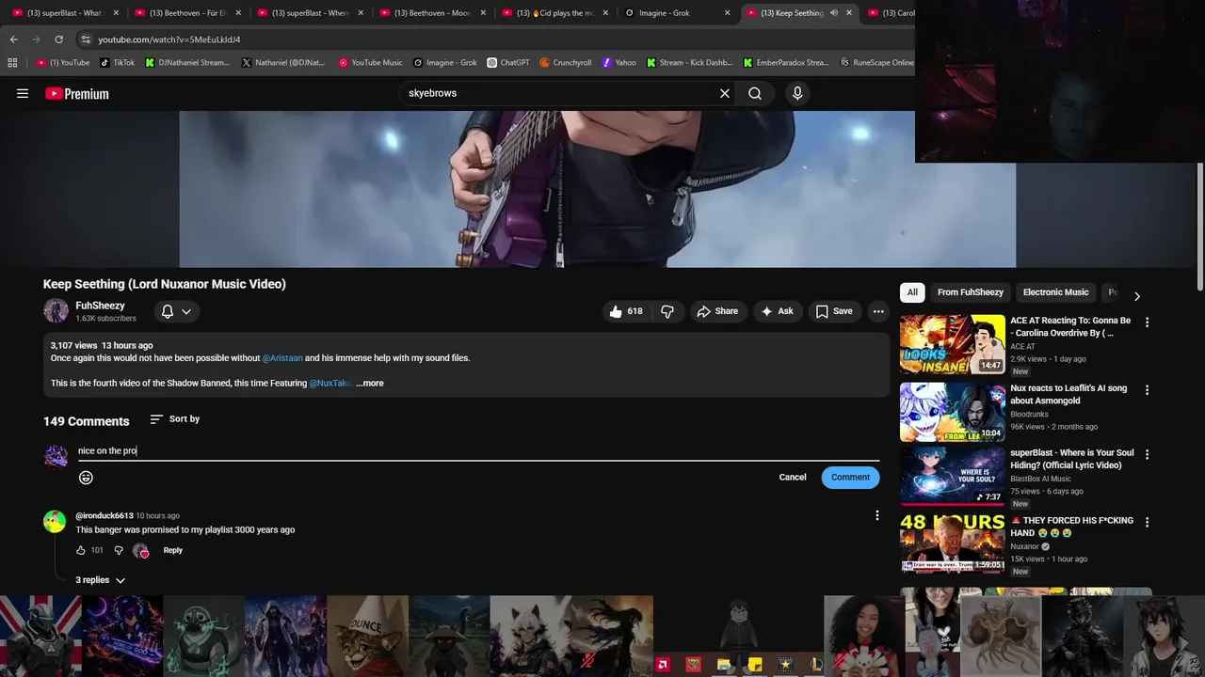Select the All filter chip
This screenshot has width=1205, height=677.
point(912,292)
